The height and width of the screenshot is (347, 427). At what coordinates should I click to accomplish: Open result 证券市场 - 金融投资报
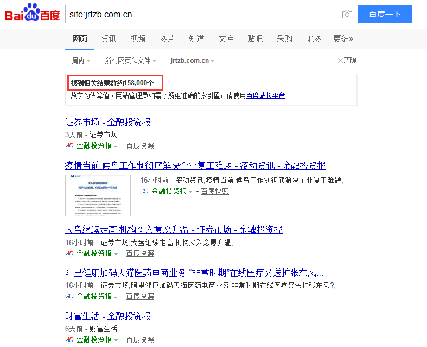click(108, 122)
